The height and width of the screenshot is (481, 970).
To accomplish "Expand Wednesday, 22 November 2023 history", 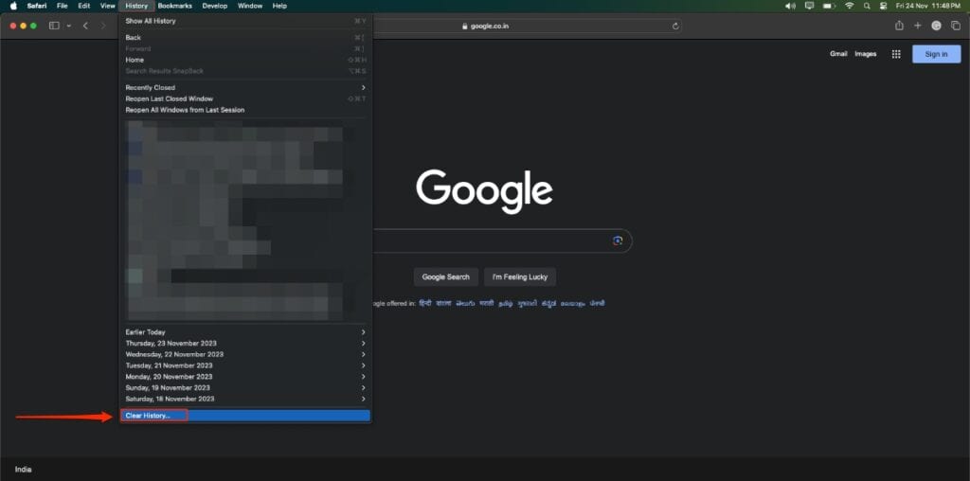I will (245, 354).
